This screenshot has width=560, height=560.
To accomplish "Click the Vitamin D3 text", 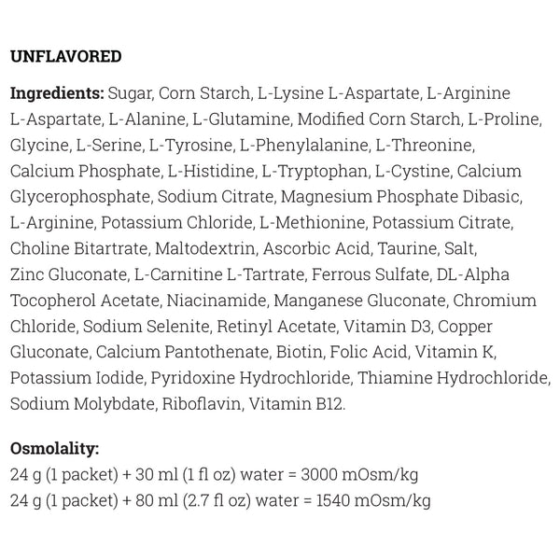I will tap(385, 328).
